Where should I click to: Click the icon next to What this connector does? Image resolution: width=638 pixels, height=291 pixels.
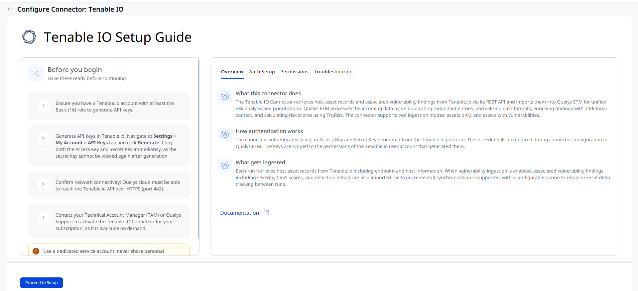225,97
